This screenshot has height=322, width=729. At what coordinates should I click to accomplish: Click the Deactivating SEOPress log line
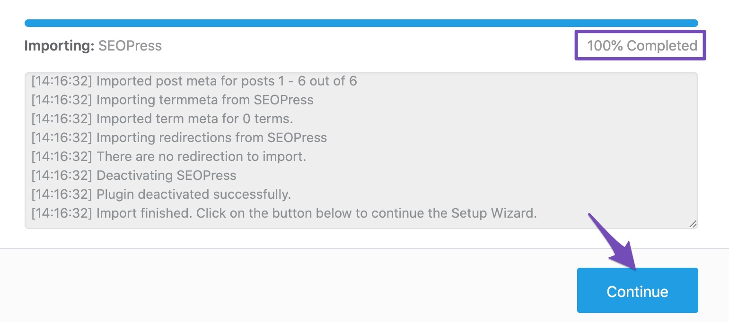(x=134, y=176)
